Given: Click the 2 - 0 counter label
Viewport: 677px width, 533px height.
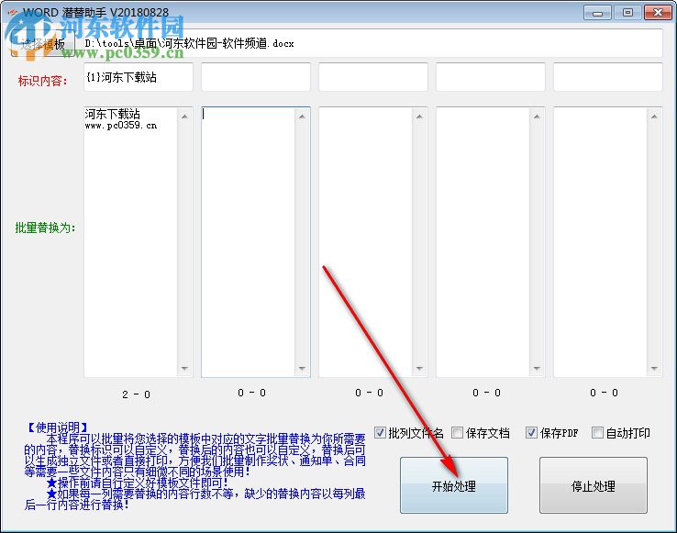Looking at the screenshot, I should click(x=136, y=394).
